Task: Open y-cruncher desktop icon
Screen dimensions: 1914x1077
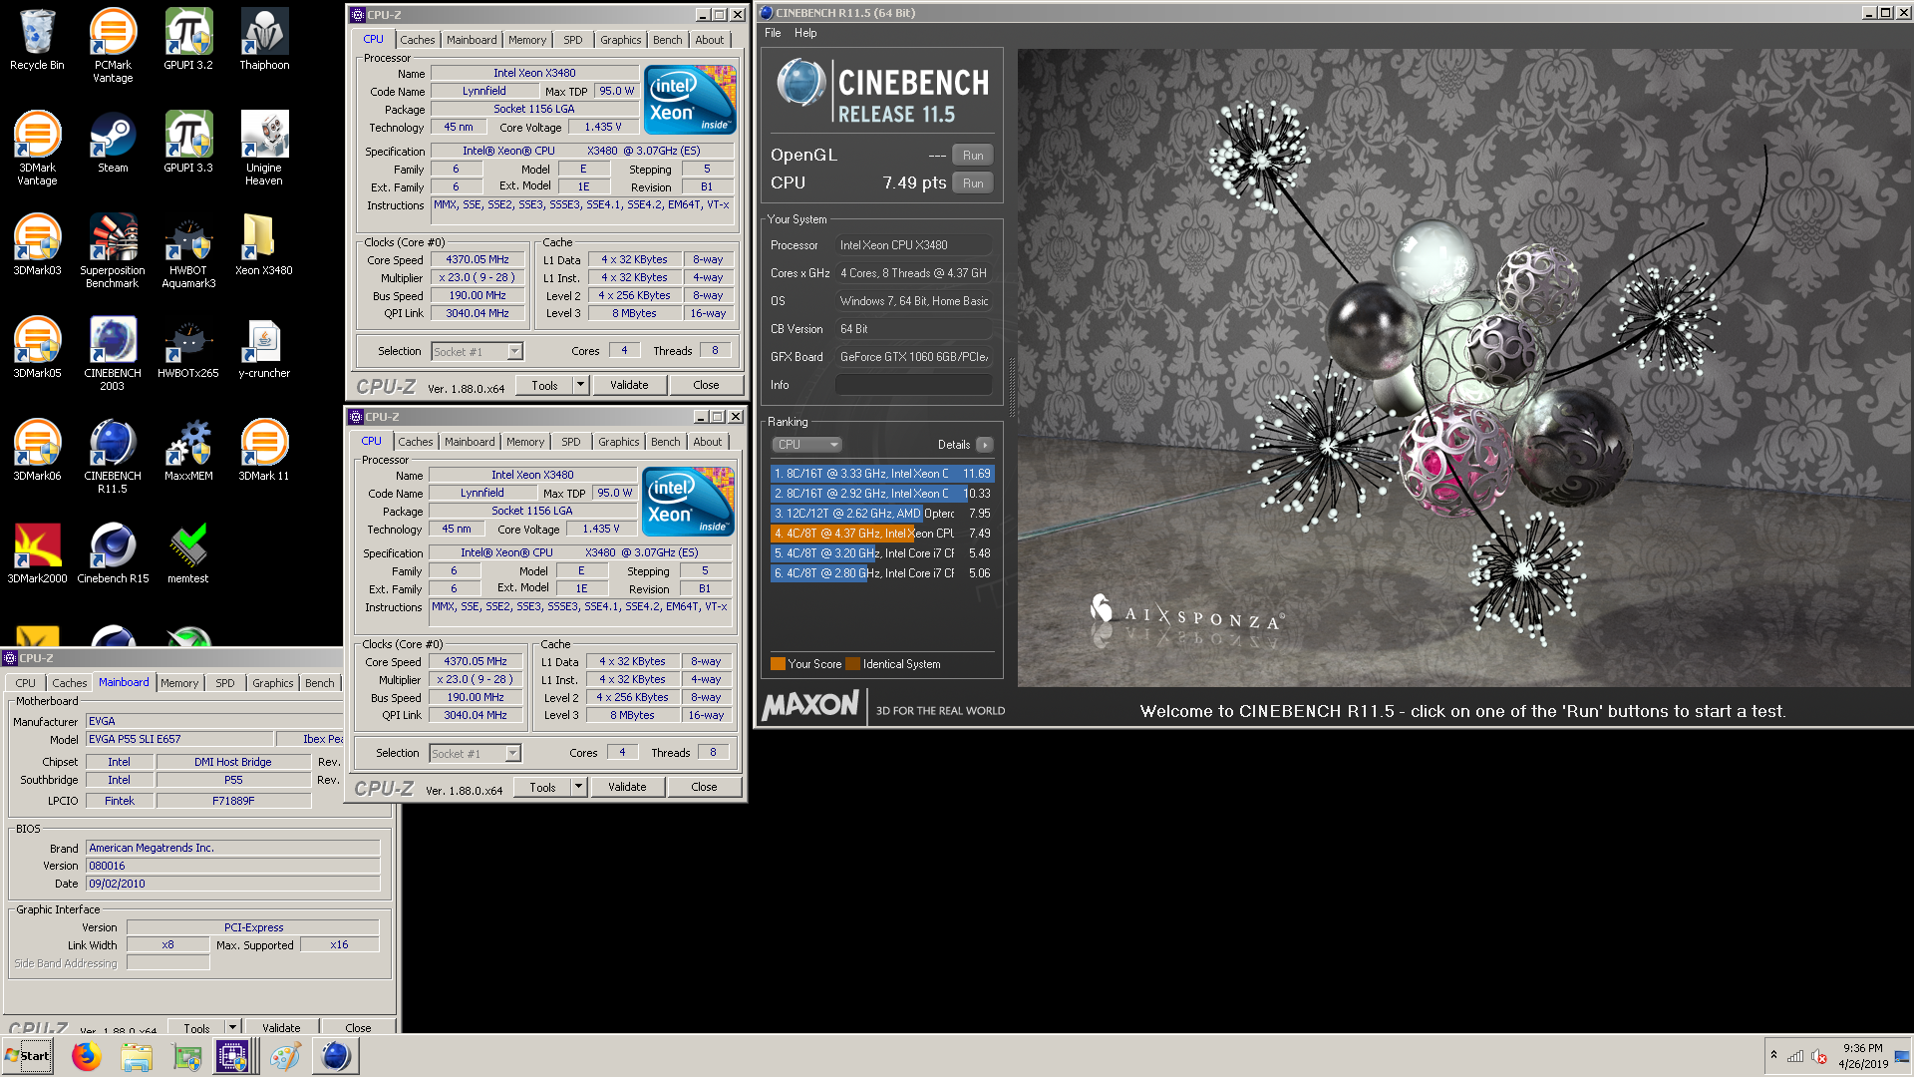Action: point(264,348)
